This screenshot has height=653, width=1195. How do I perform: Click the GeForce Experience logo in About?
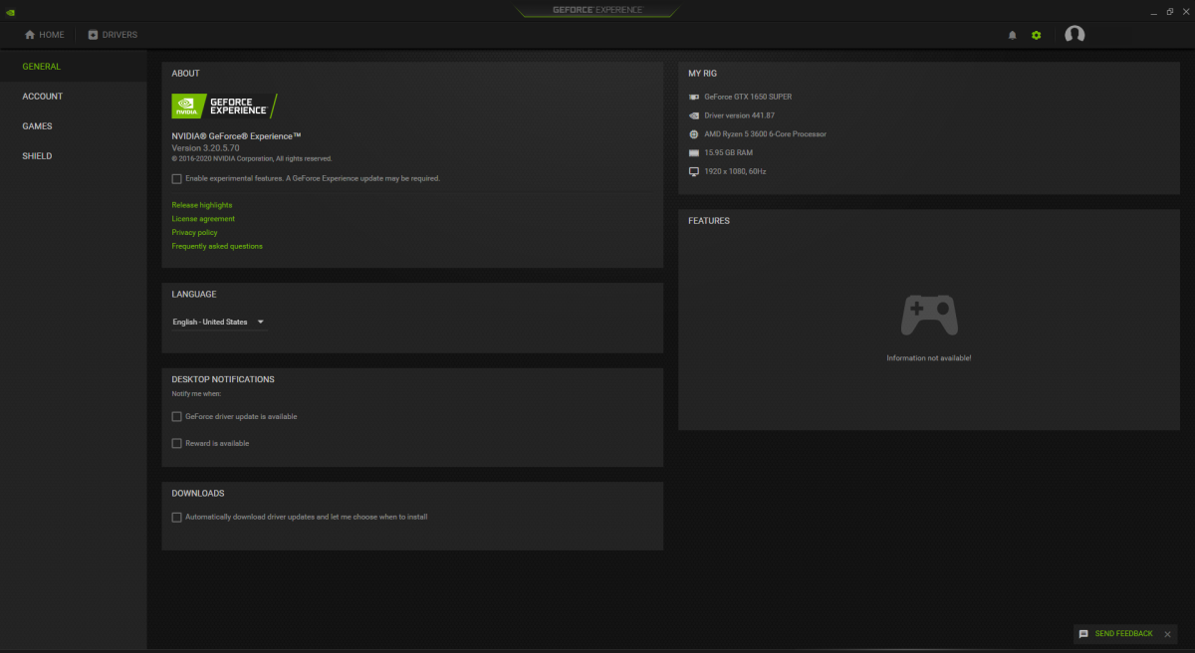224,106
